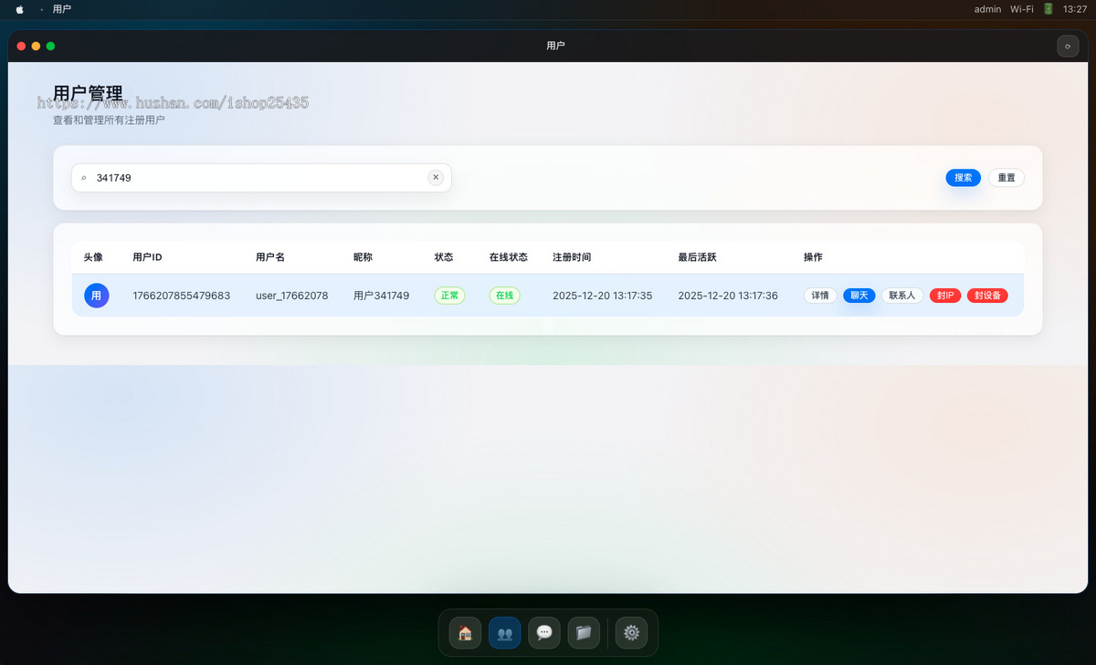Open the Home icon in the dock

tap(465, 632)
